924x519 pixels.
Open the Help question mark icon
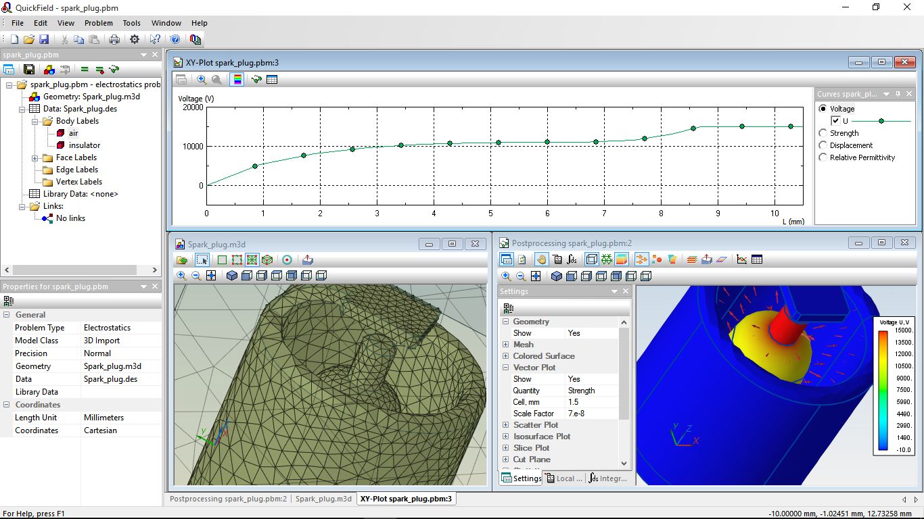coord(175,40)
